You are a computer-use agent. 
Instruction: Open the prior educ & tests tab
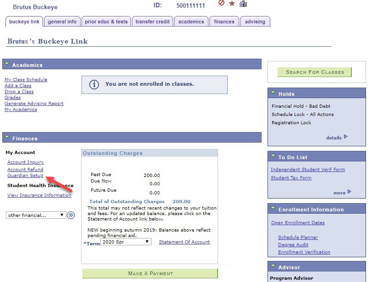point(106,22)
